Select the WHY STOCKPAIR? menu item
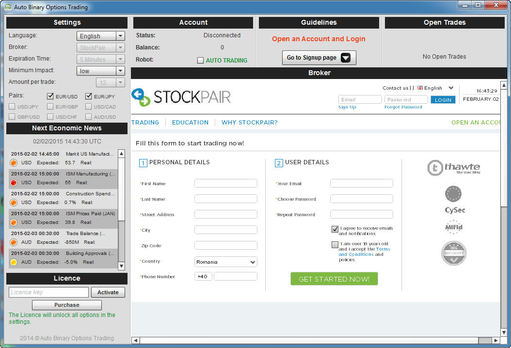511x348 pixels. pos(249,123)
